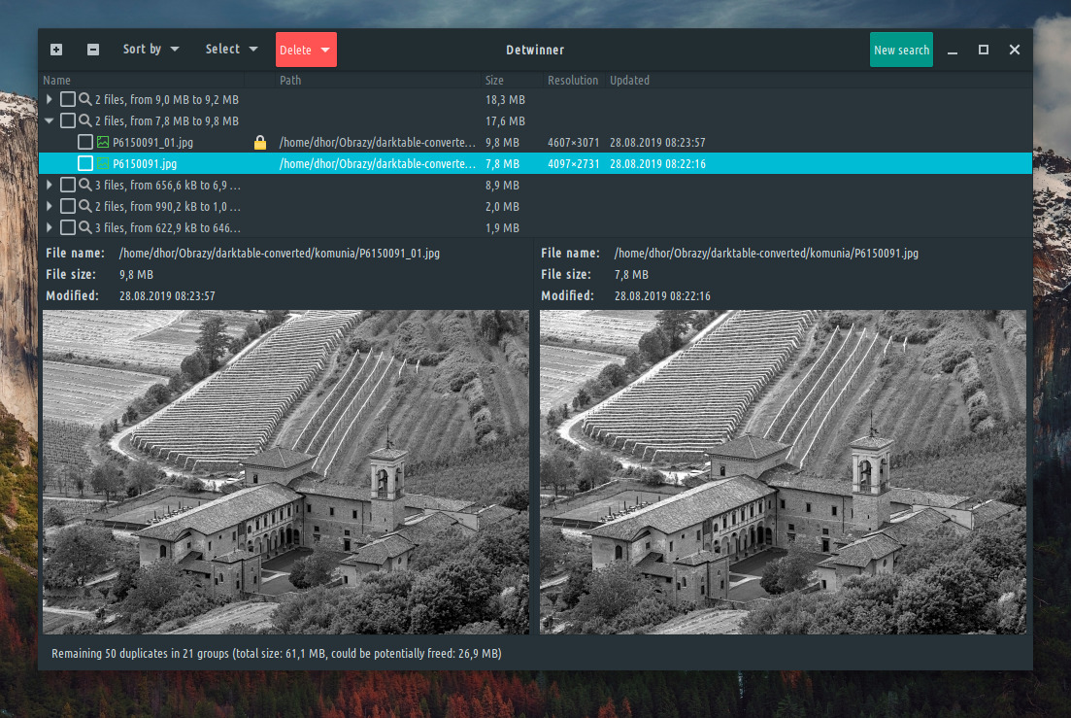
Task: Click the expand all groups plus icon
Action: click(x=56, y=50)
